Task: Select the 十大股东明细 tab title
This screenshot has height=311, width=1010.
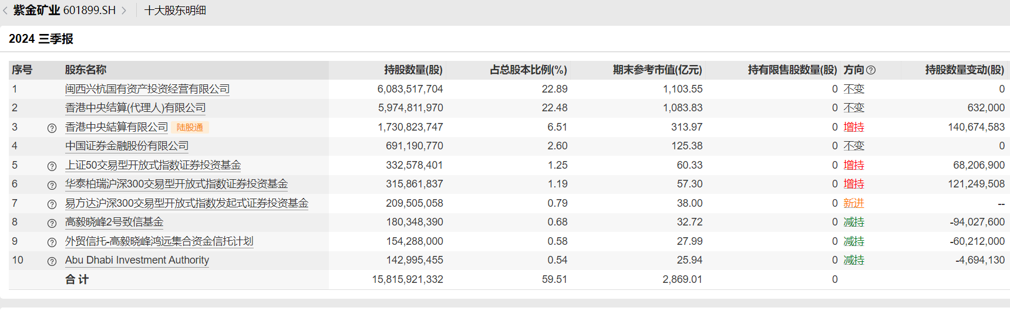Action: coord(175,11)
